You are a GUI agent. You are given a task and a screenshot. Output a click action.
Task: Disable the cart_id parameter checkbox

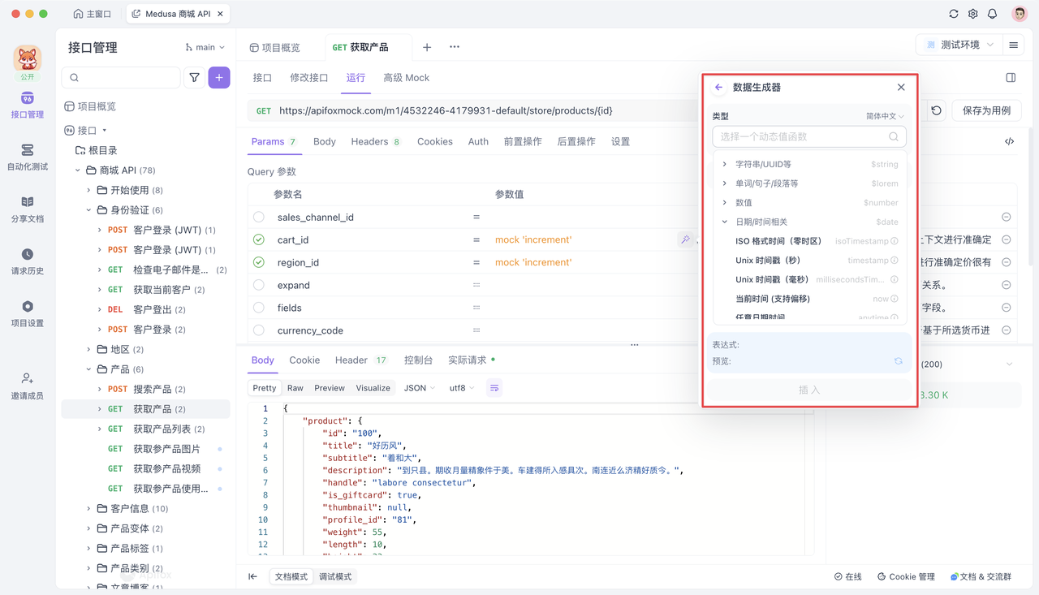click(259, 239)
